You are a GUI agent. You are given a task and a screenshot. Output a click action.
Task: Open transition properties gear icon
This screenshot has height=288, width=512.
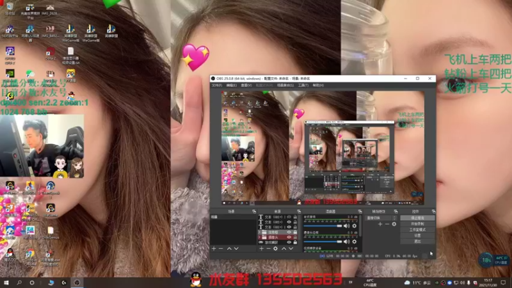tap(394, 225)
